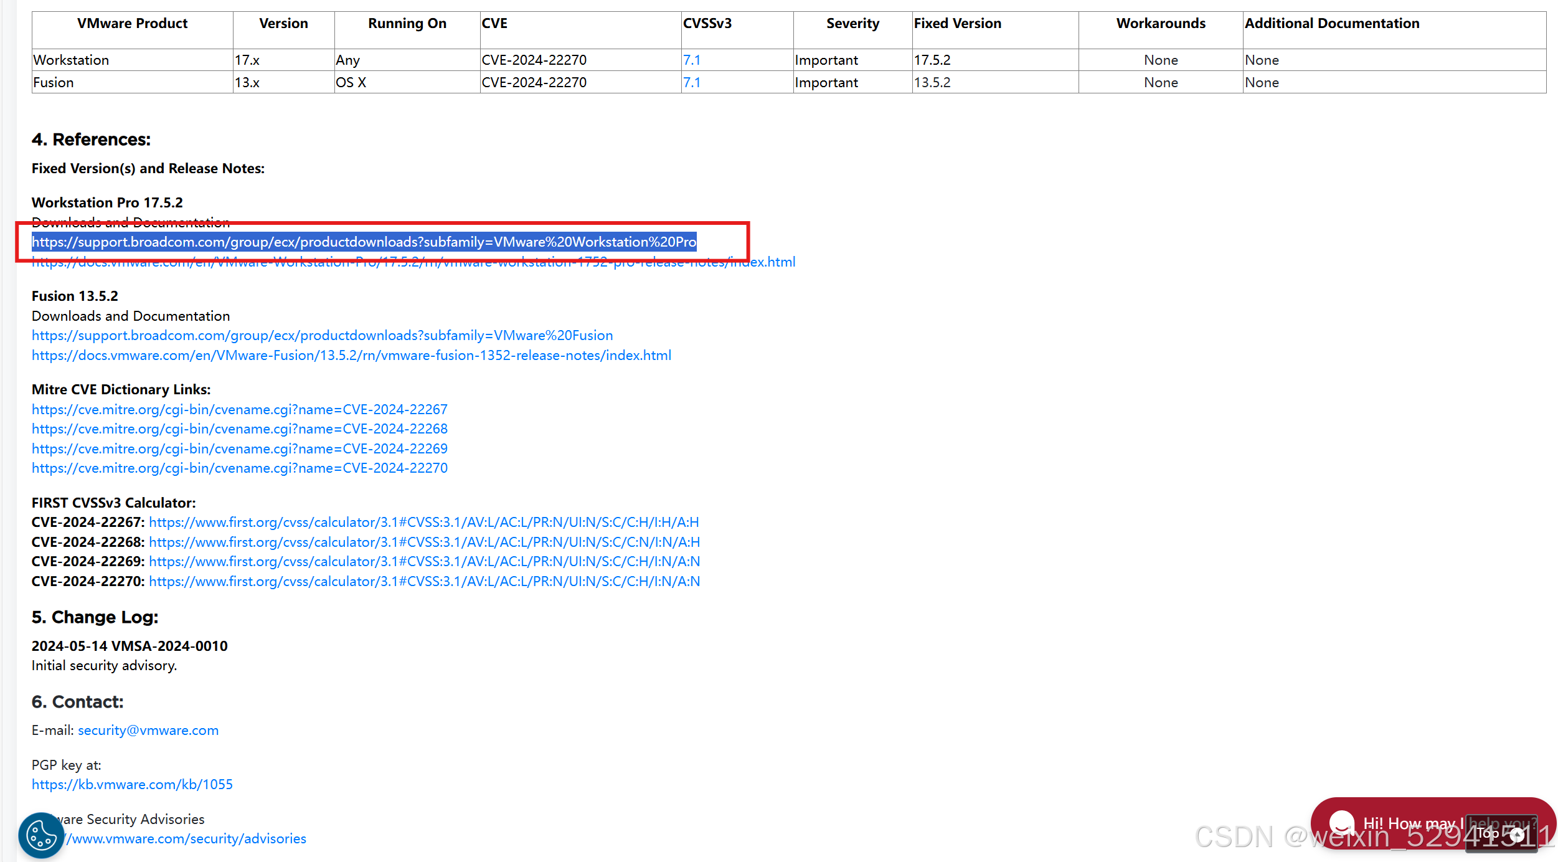Image resolution: width=1558 pixels, height=862 pixels.
Task: Open the Mitre link for CVE-2024-22267
Action: [x=239, y=410]
